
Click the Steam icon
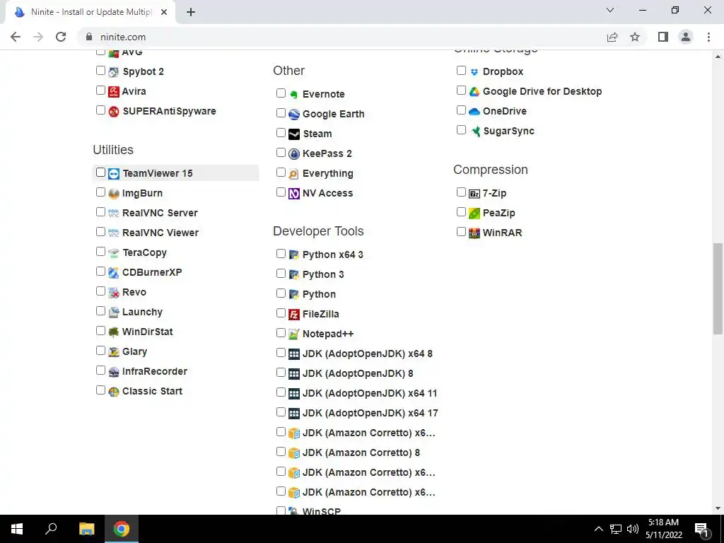294,134
